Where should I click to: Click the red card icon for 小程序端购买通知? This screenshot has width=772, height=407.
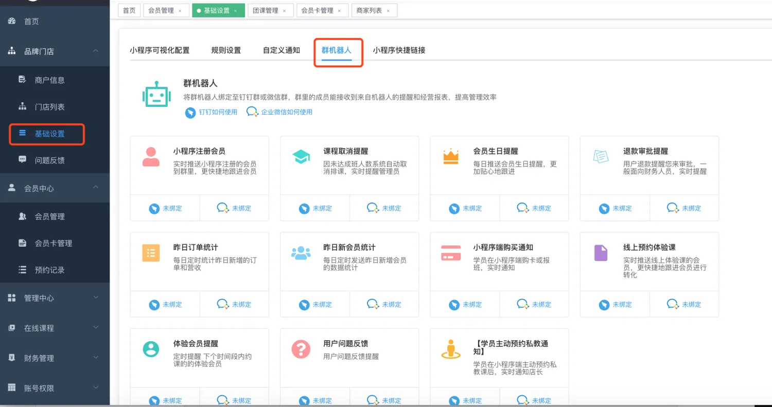[451, 253]
